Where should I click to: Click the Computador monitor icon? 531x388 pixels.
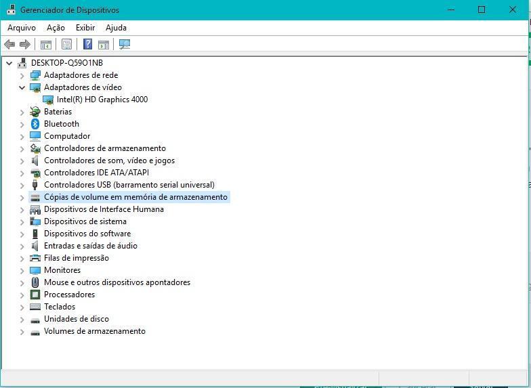tap(35, 136)
